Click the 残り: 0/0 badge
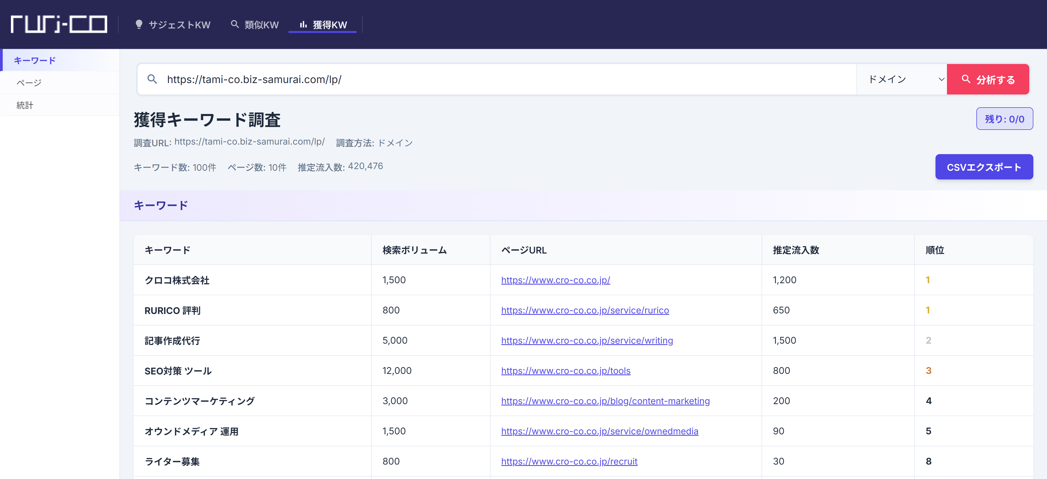1047x479 pixels. [1004, 119]
